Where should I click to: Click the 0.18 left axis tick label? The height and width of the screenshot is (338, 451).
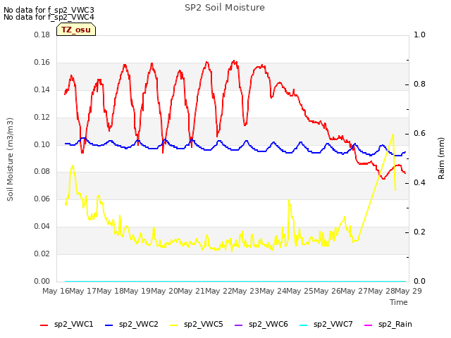pyautogui.click(x=42, y=35)
